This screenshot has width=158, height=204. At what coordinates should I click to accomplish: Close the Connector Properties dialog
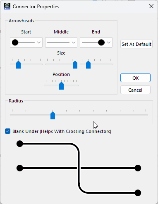[151, 6]
